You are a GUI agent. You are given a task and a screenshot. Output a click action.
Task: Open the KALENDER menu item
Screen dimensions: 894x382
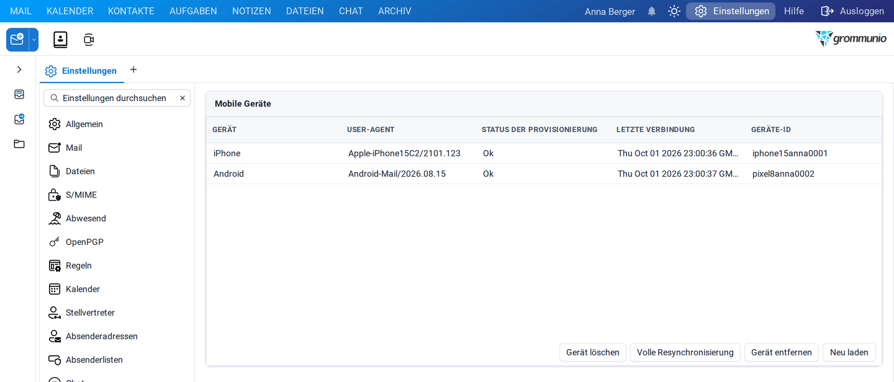pyautogui.click(x=70, y=11)
